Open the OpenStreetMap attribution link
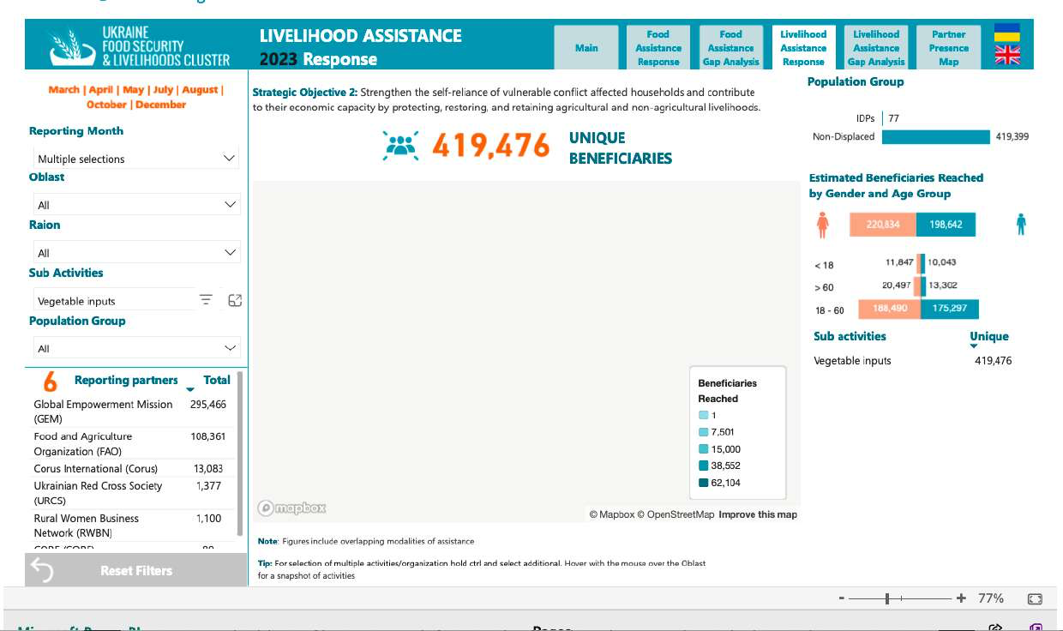1063x631 pixels. (x=676, y=514)
